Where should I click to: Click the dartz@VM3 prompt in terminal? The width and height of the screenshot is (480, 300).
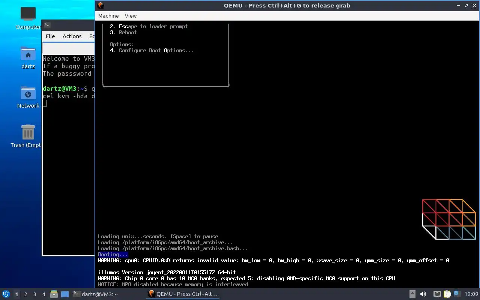coord(65,88)
